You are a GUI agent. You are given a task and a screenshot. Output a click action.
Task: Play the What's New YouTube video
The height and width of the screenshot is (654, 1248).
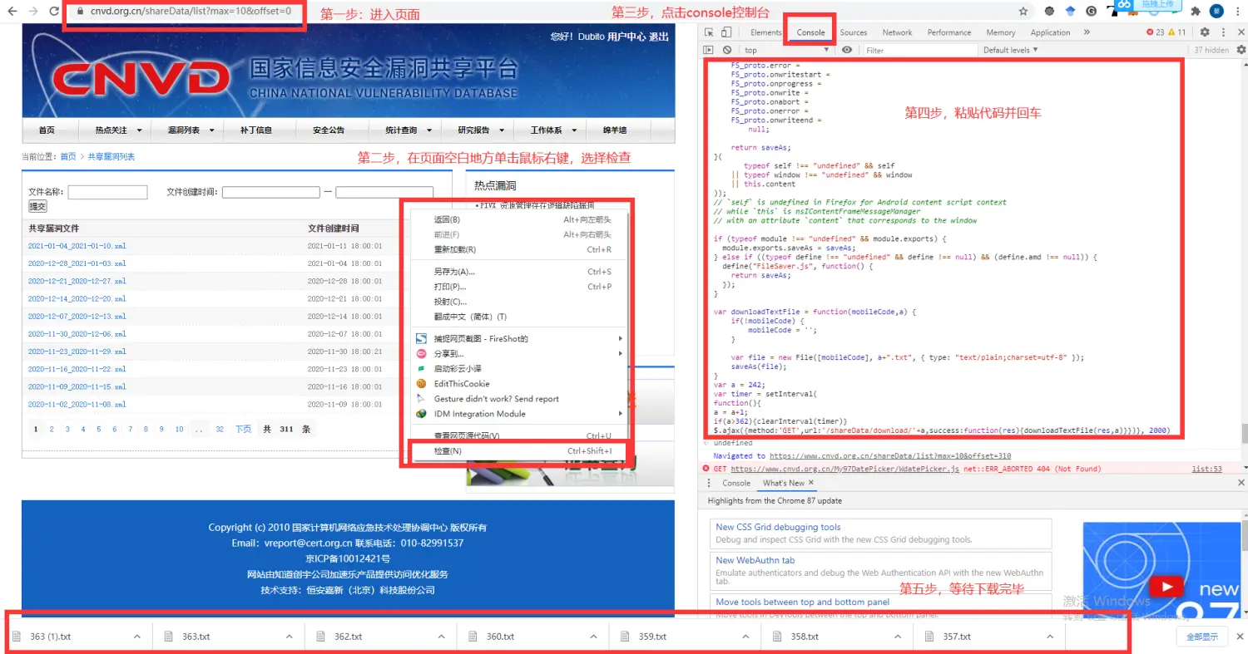click(1166, 588)
